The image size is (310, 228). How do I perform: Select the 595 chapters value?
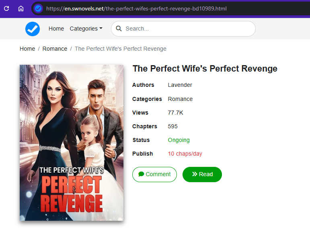coord(172,126)
